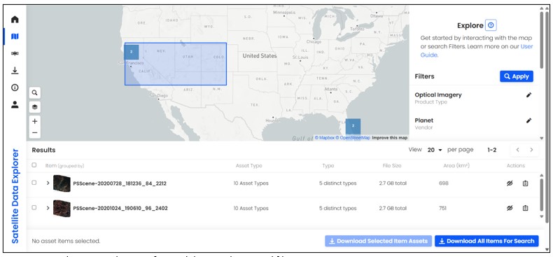Click the Actions column header
Screen dimensions: 553x257
tap(516, 165)
